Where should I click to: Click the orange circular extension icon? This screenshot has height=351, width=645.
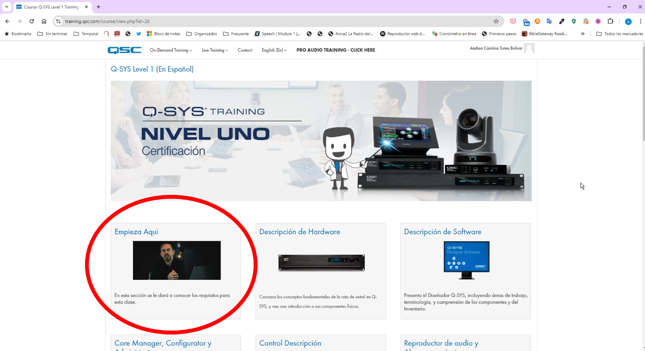click(537, 21)
